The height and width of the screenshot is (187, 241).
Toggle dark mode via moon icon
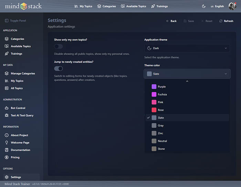[x=204, y=6]
